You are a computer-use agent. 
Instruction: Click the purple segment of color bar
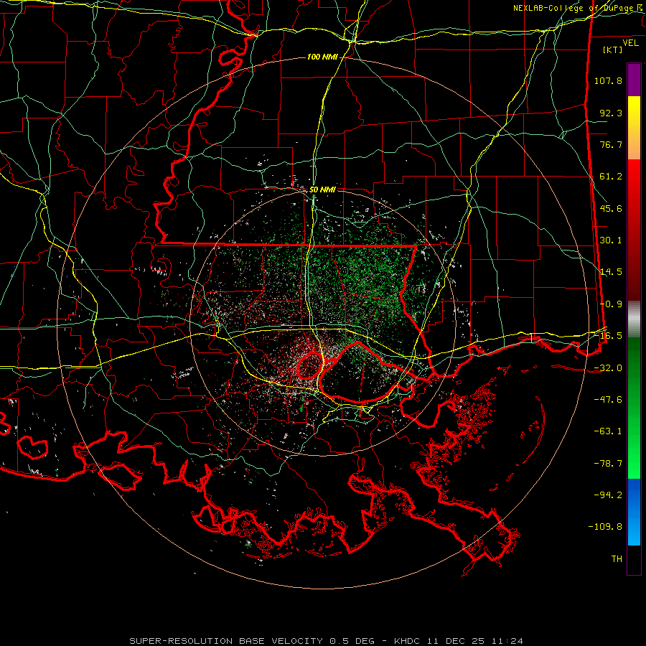[x=634, y=80]
